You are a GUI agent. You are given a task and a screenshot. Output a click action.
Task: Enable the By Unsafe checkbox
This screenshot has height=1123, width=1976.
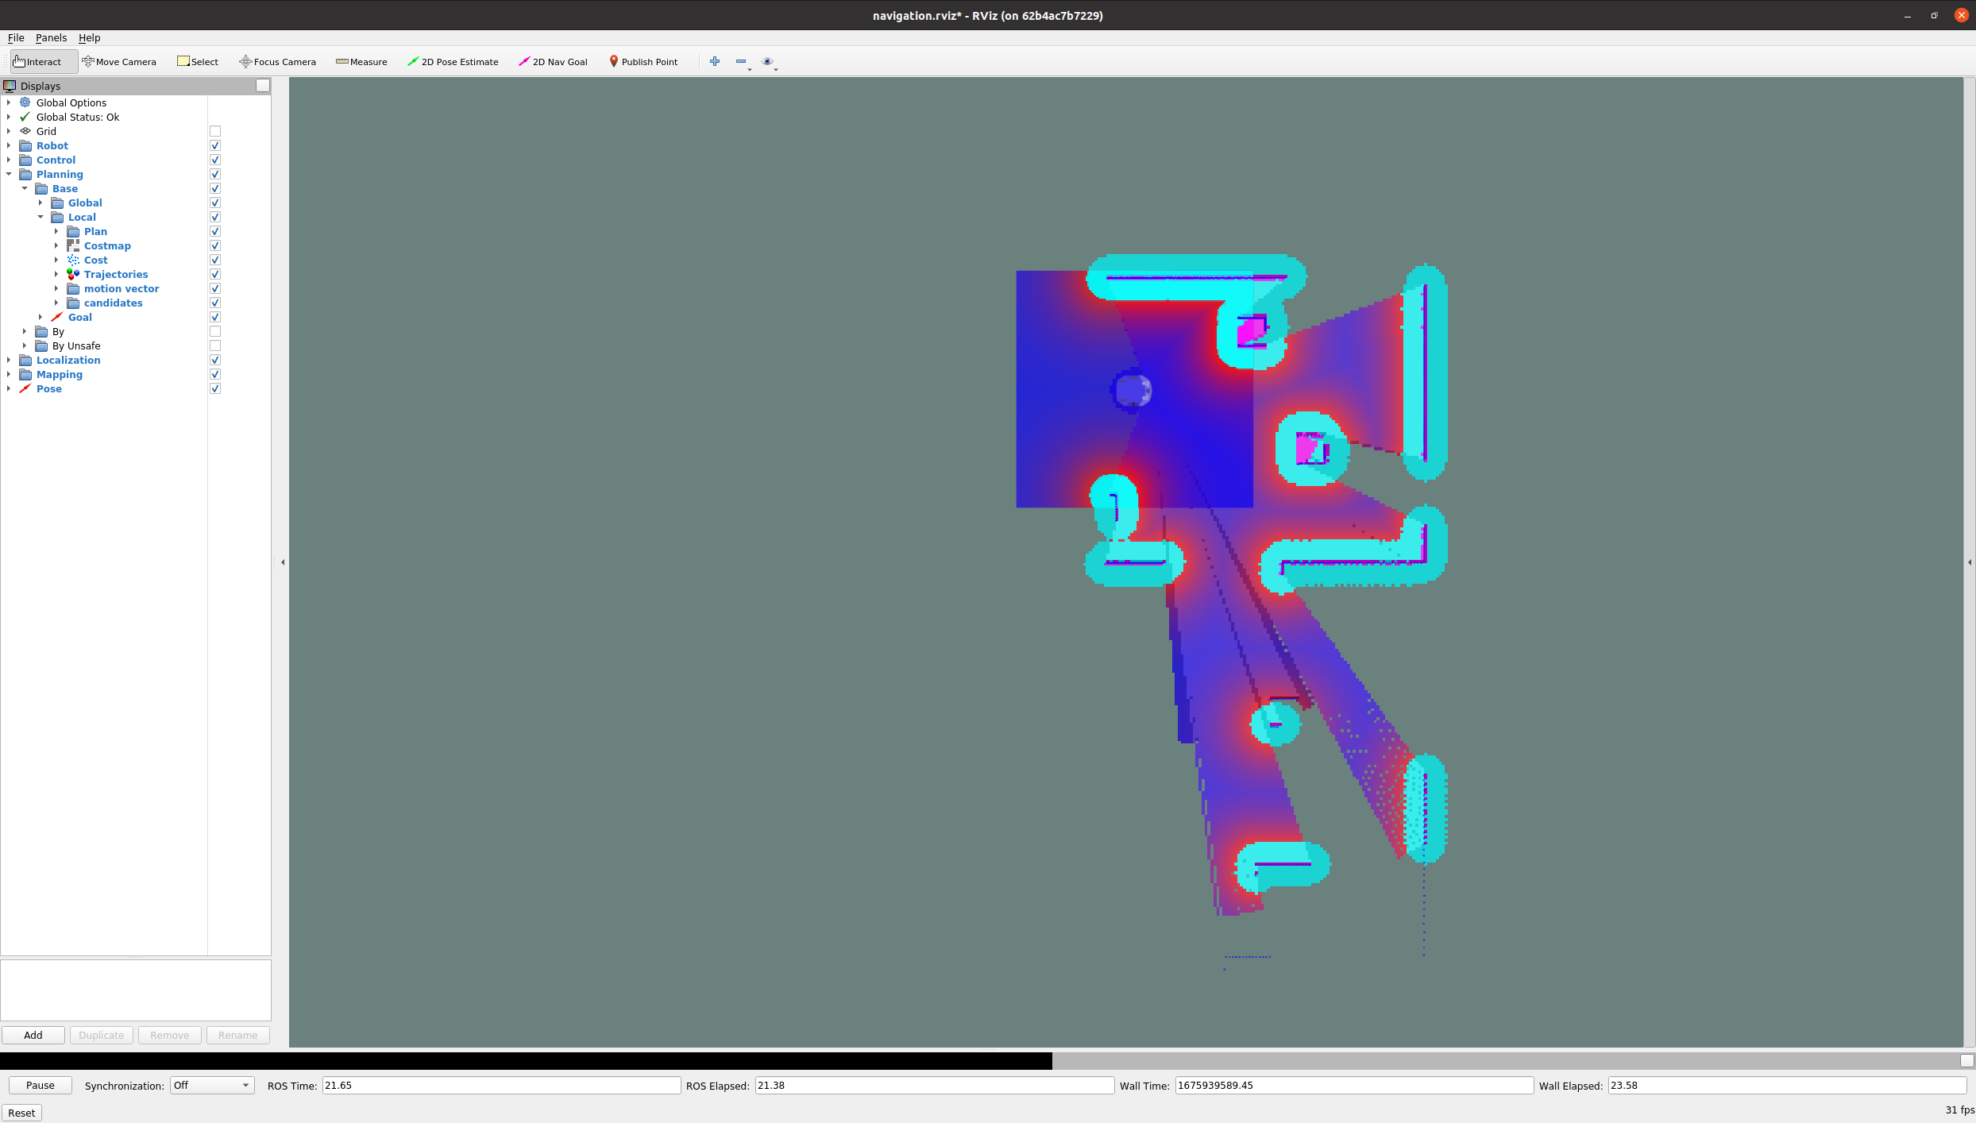pos(215,345)
